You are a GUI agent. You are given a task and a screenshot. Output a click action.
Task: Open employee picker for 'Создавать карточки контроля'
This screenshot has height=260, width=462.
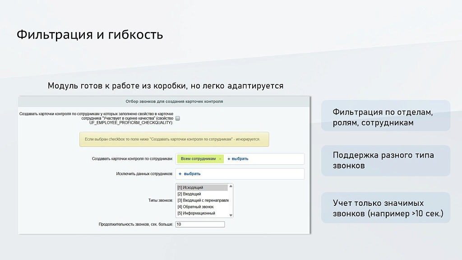tap(238, 159)
